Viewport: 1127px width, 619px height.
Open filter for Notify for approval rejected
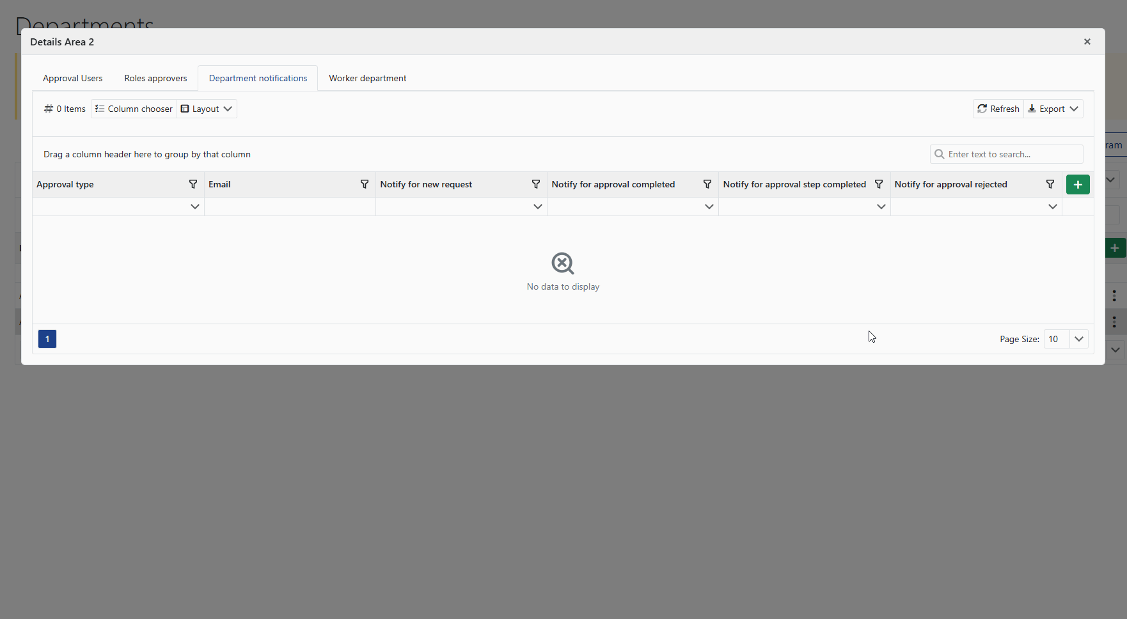1050,184
